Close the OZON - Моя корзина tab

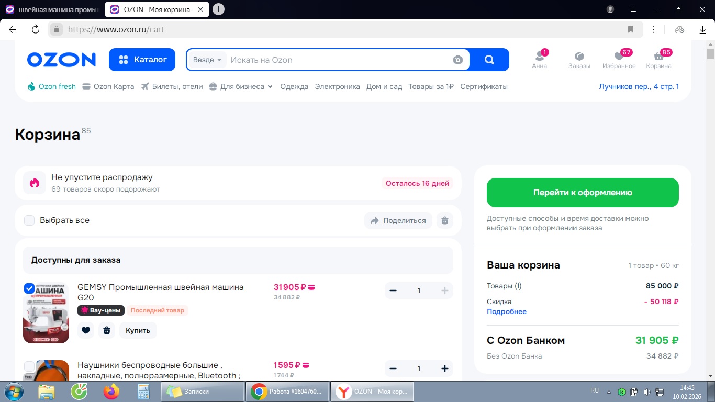[x=201, y=9]
